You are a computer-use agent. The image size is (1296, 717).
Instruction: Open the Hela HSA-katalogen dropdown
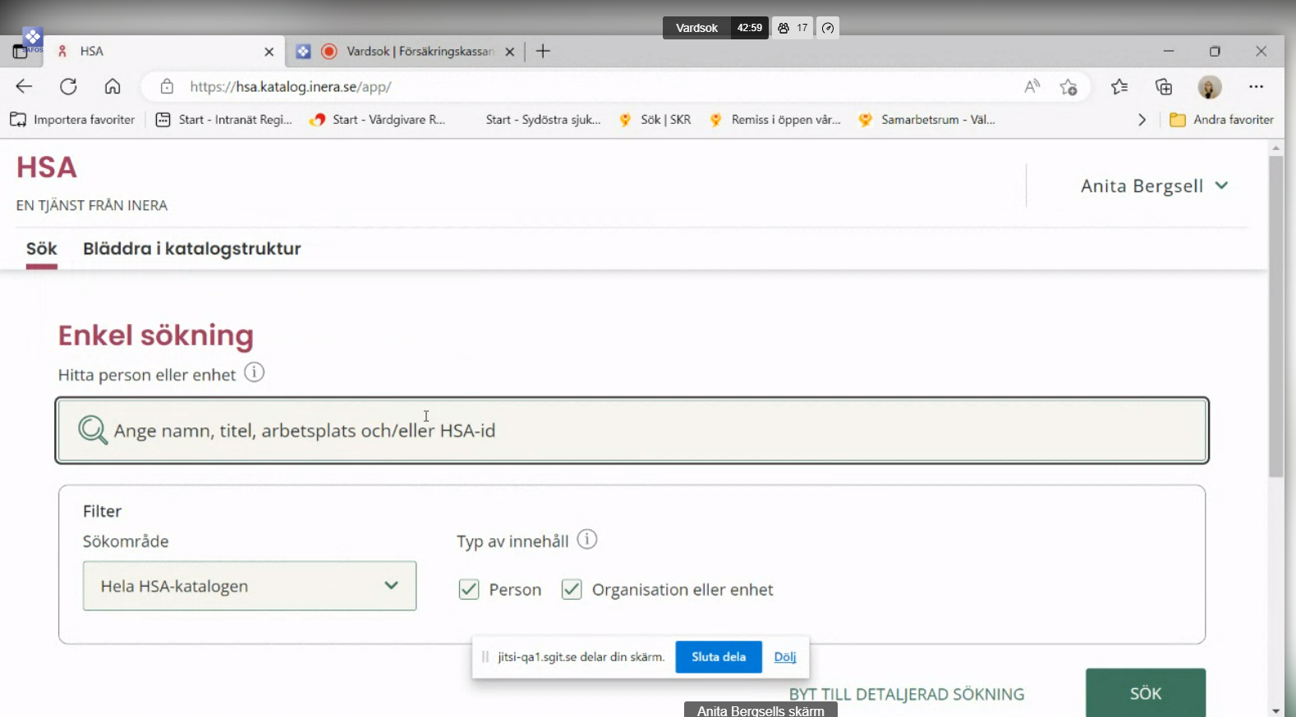(x=249, y=586)
